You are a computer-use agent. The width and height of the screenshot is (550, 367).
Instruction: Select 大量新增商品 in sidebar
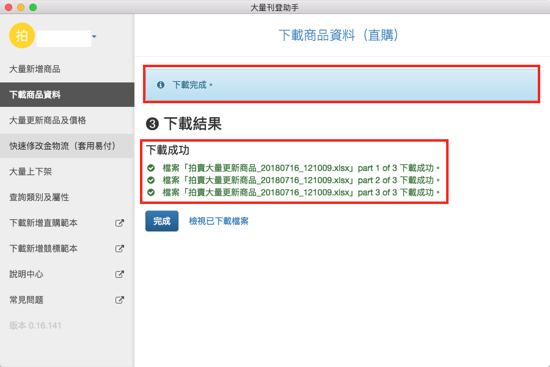[35, 69]
